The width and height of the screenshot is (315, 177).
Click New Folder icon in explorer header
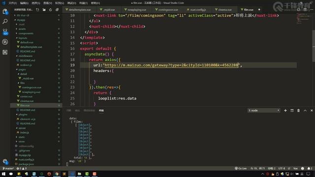pos(44,10)
